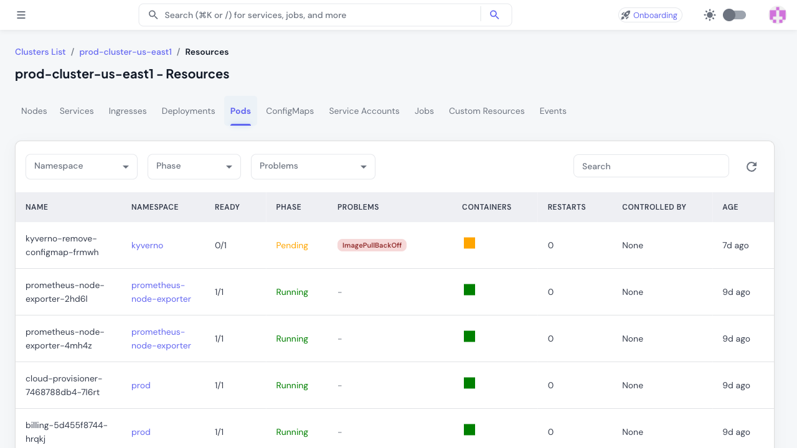
Task: Click the orange container status square for kyverno pod
Action: coord(469,243)
